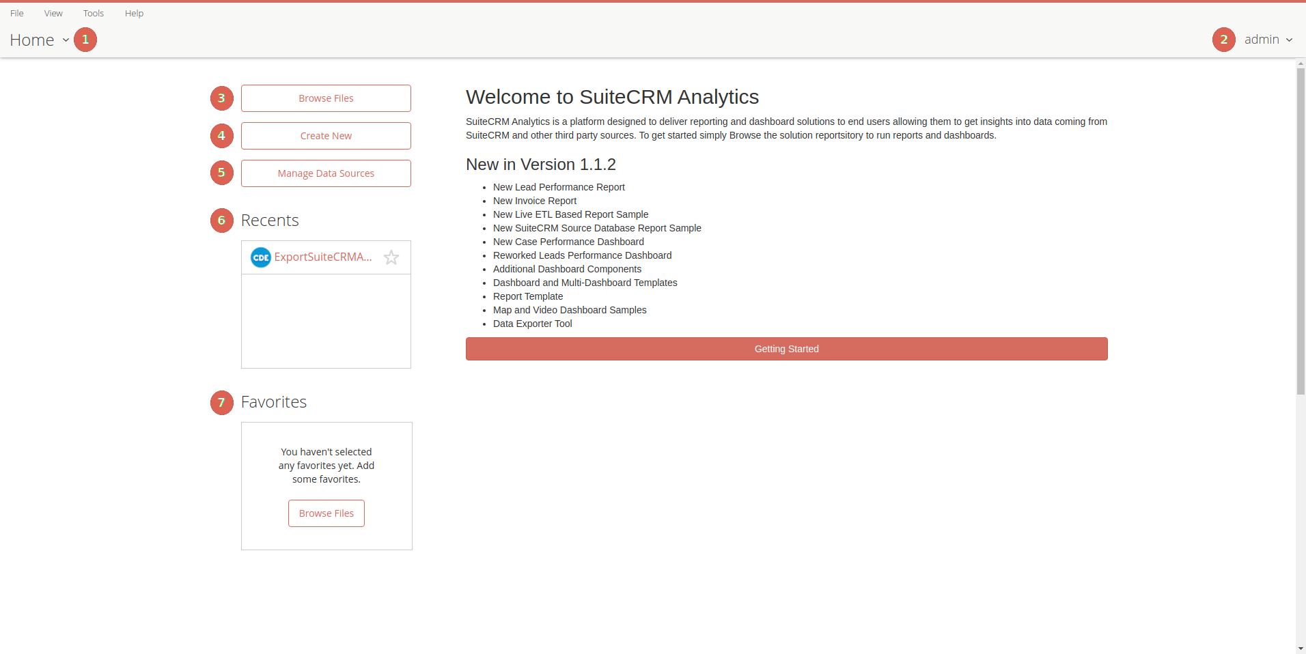Click the Getting Started button
The height and width of the screenshot is (654, 1306).
coord(786,349)
